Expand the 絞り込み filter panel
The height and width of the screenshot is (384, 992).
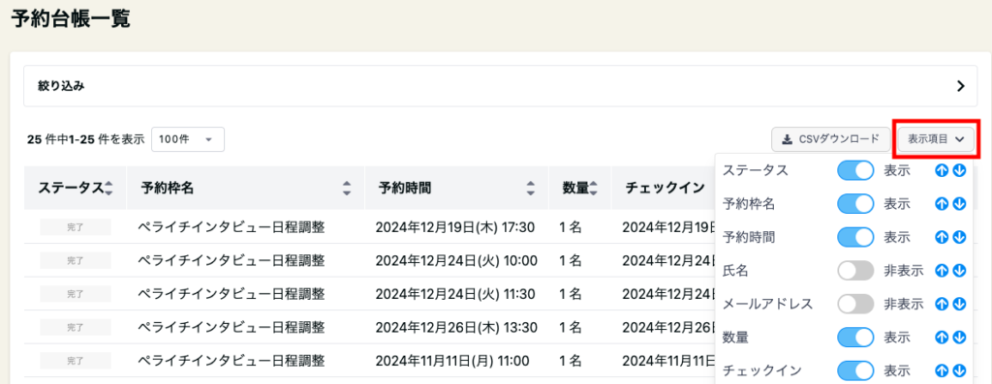(x=496, y=86)
